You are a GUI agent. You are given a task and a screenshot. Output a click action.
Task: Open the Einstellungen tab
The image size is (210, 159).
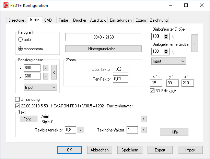pos(120,20)
